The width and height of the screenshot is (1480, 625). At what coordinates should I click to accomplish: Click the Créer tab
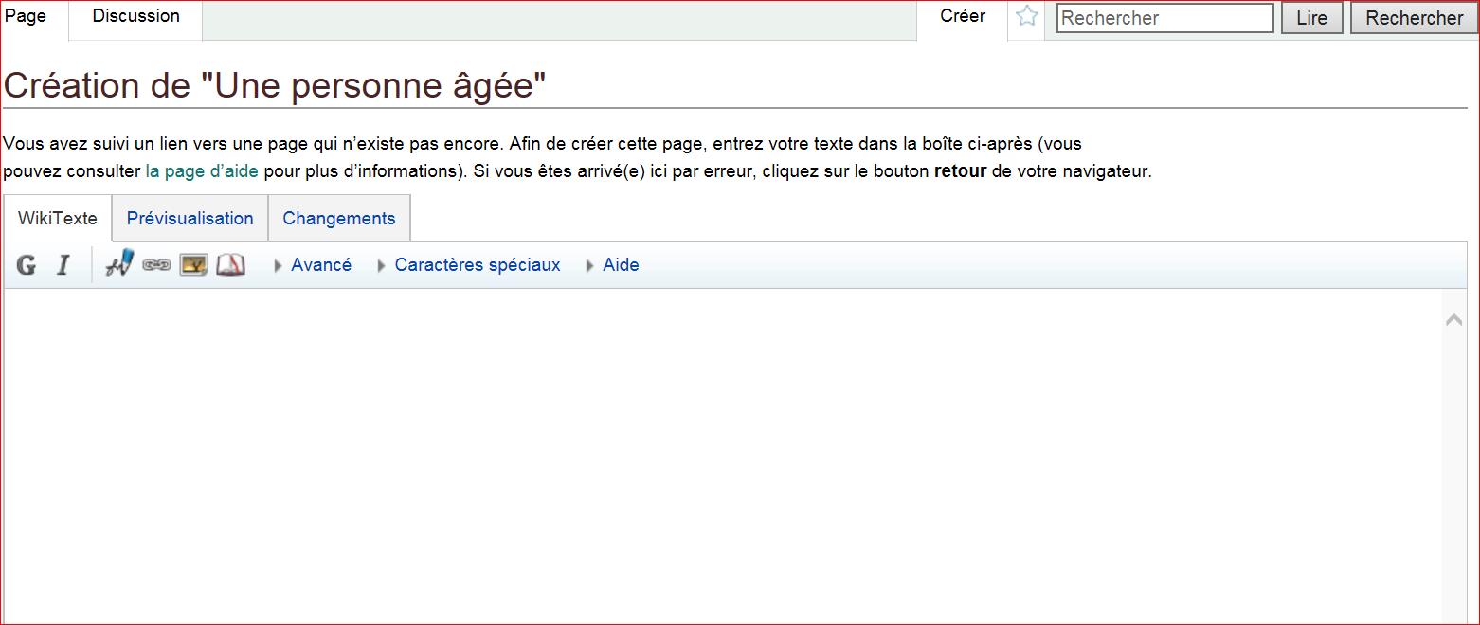point(962,16)
